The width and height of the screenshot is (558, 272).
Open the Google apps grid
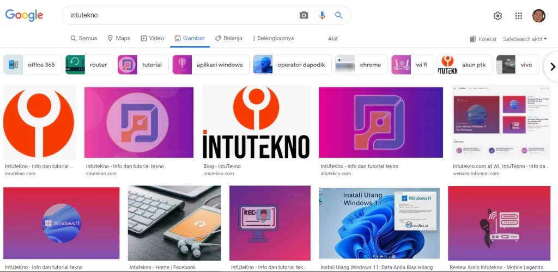pyautogui.click(x=519, y=16)
